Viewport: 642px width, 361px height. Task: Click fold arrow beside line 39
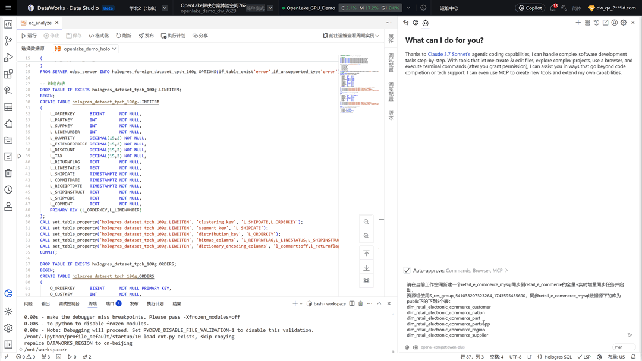pos(20,156)
